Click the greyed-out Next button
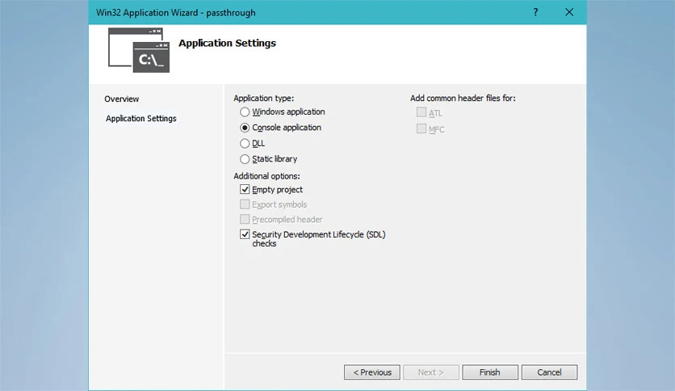 coord(431,372)
